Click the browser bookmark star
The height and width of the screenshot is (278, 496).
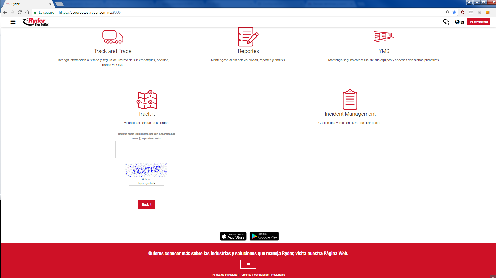pyautogui.click(x=454, y=12)
